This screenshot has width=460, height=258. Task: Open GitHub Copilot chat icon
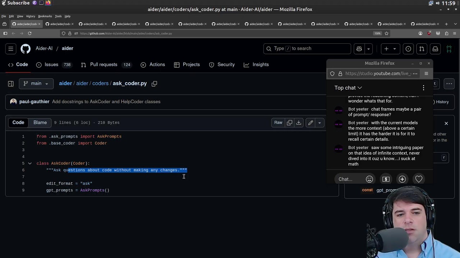[x=359, y=49]
